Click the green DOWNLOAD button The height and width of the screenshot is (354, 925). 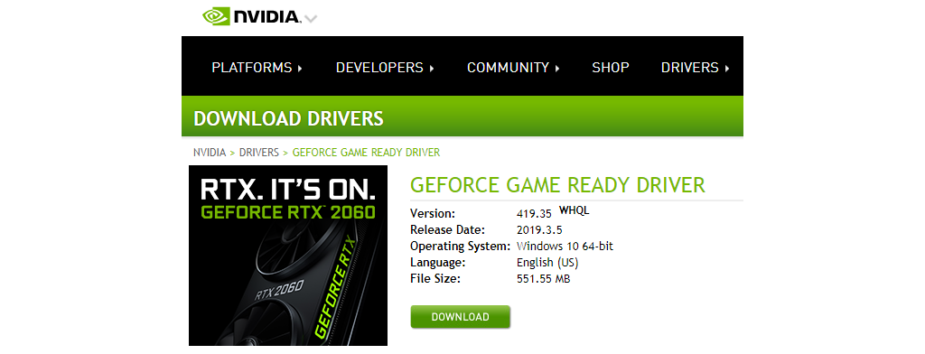point(460,317)
